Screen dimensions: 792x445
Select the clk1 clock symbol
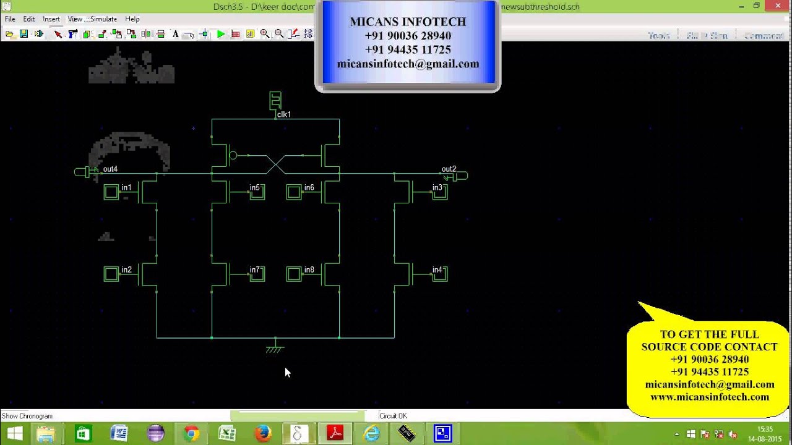click(x=275, y=101)
